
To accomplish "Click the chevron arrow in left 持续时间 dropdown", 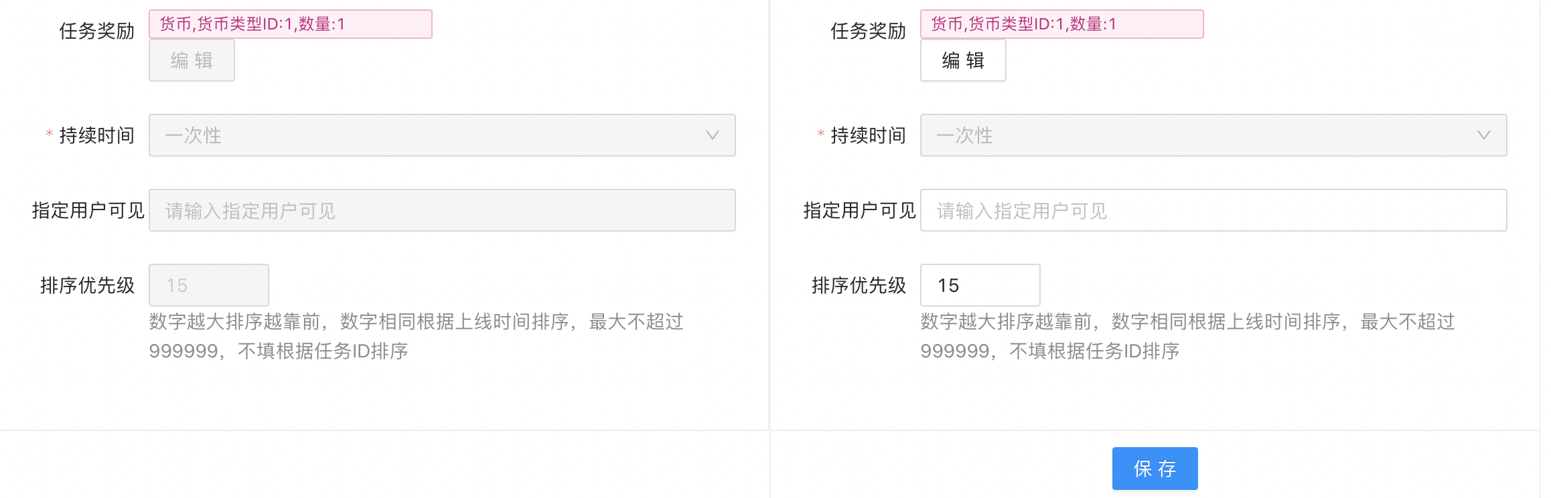I will pos(712,135).
